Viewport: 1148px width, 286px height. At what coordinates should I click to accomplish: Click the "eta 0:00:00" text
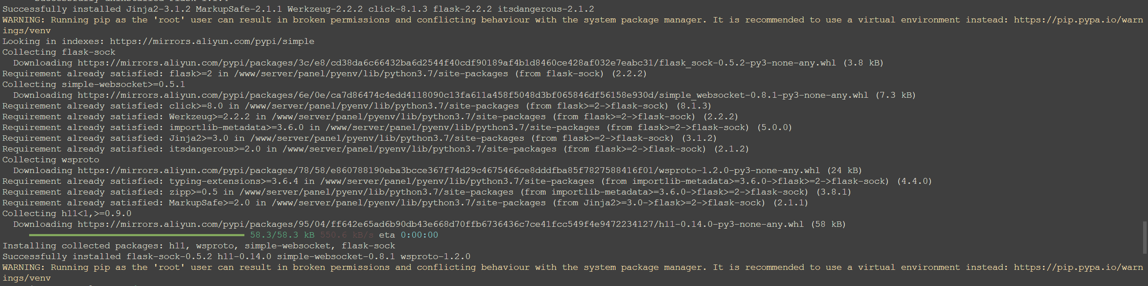click(x=409, y=235)
